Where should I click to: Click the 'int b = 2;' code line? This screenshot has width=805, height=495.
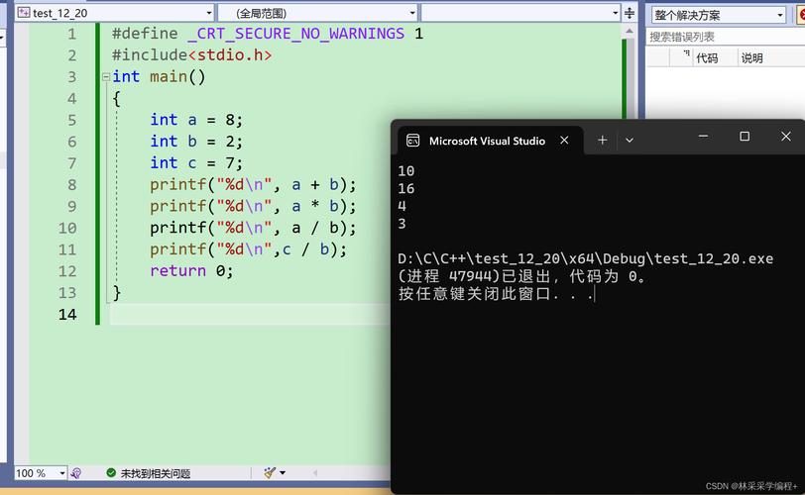(x=196, y=142)
